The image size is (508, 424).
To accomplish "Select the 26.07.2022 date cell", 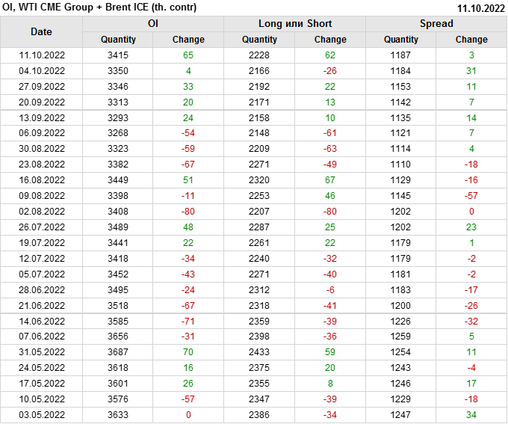I will 42,227.
